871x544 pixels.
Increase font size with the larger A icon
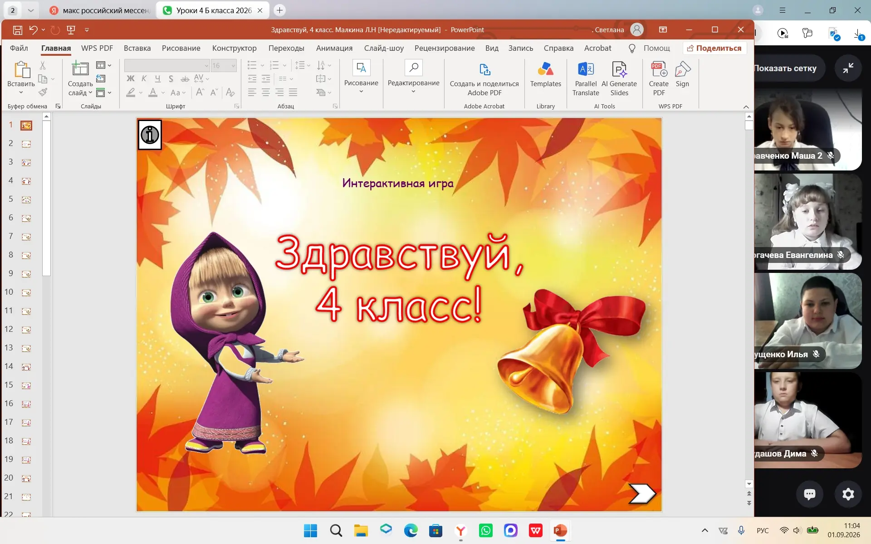tap(200, 92)
